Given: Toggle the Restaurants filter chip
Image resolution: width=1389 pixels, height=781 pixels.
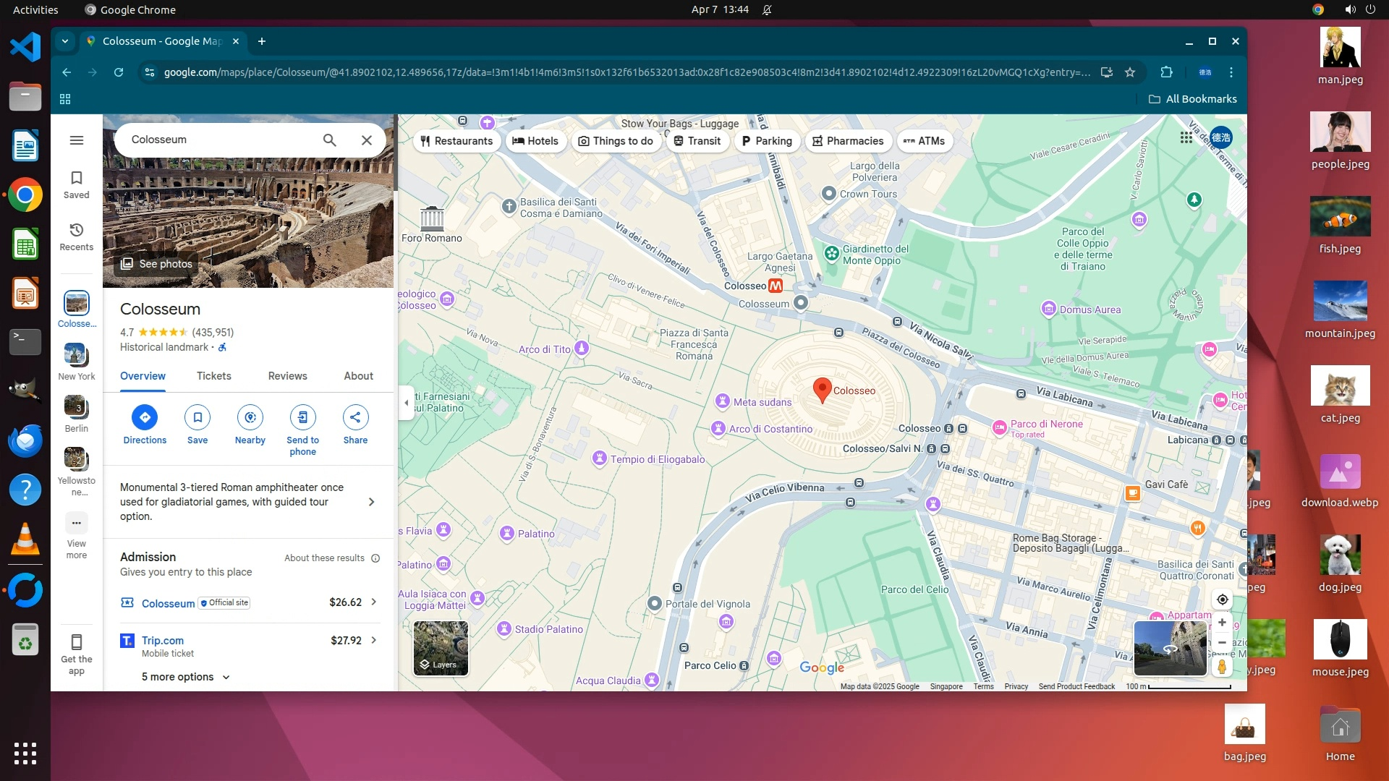Looking at the screenshot, I should [x=456, y=141].
